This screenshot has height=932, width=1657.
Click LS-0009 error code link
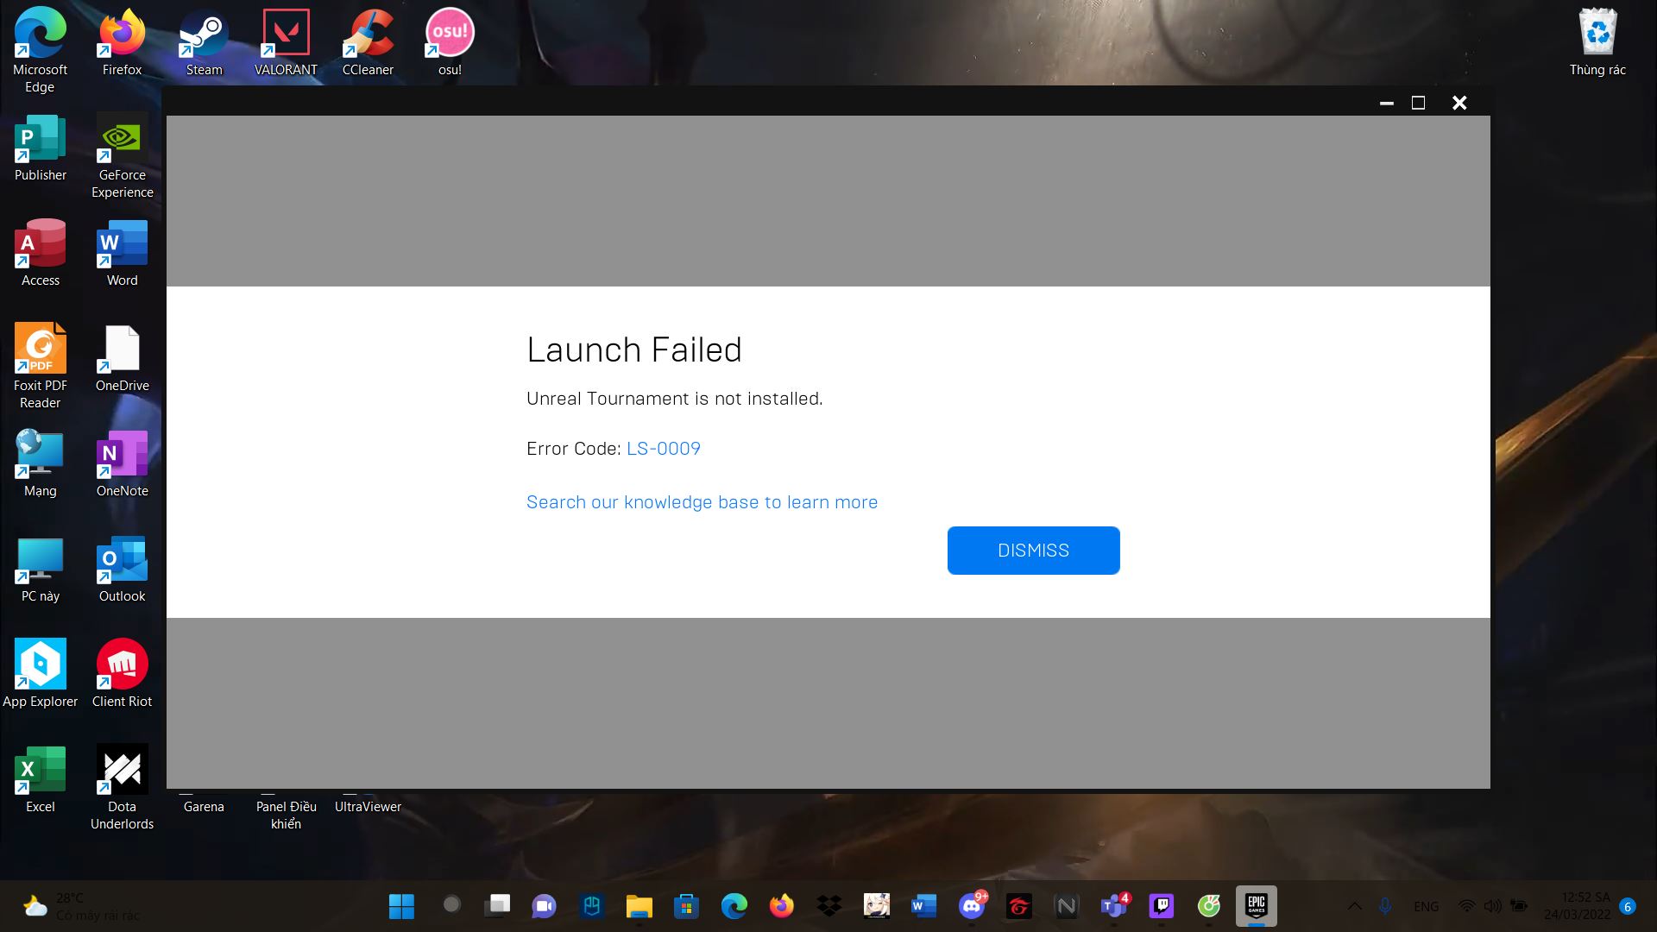click(x=664, y=447)
